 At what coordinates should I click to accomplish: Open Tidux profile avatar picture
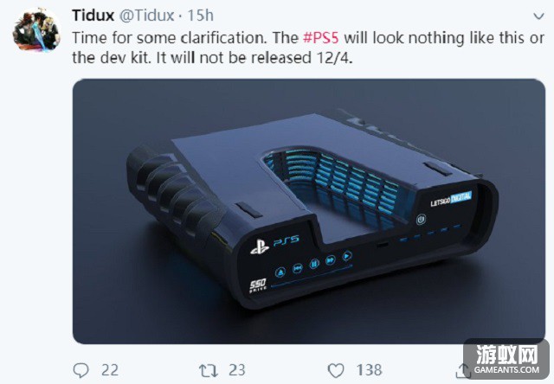[x=36, y=30]
